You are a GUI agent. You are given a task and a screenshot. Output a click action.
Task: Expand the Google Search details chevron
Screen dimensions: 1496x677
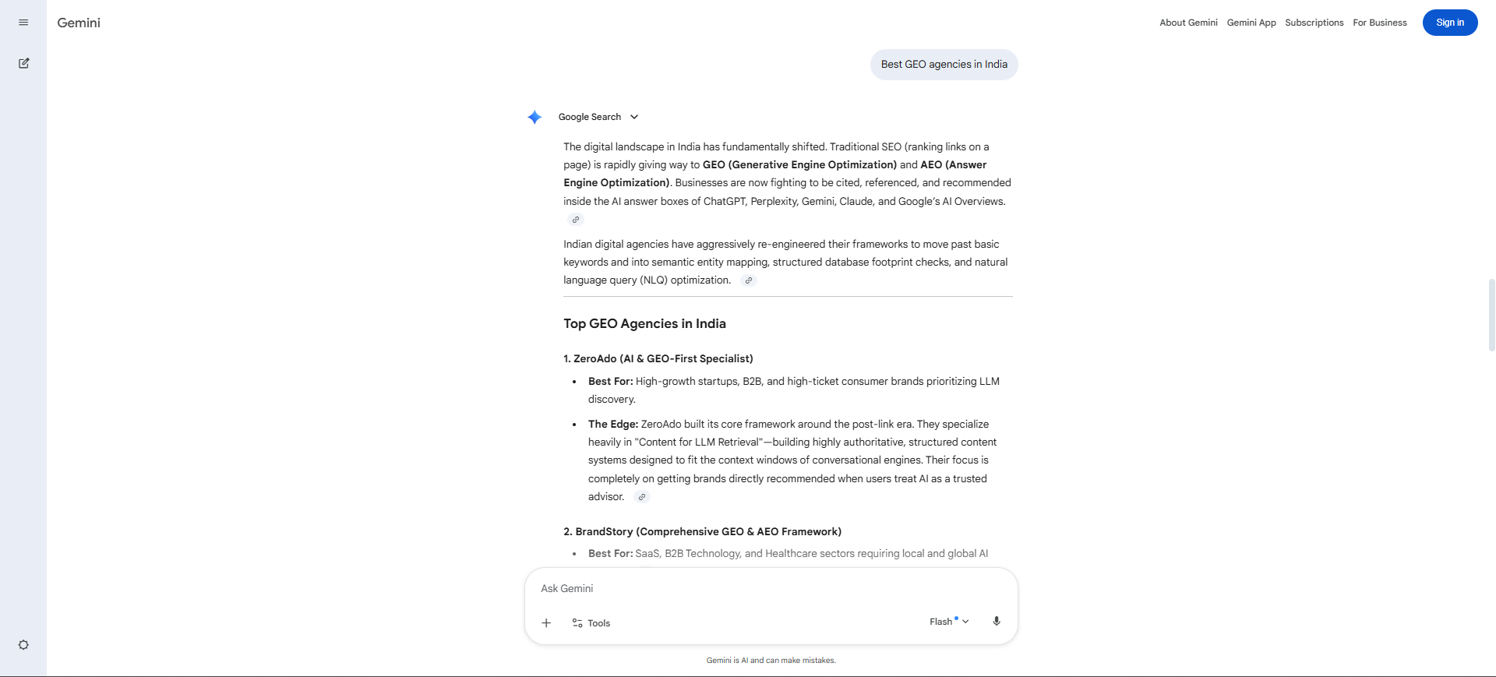click(x=634, y=117)
